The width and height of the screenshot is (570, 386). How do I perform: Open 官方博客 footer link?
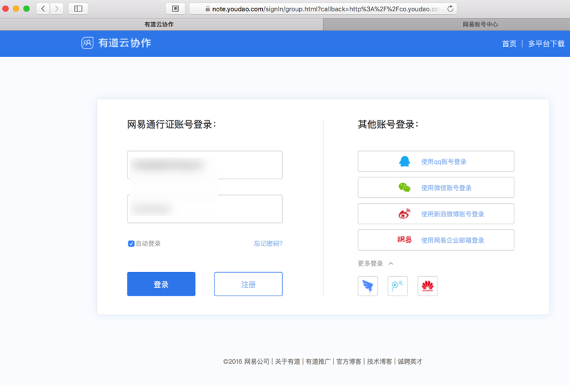pyautogui.click(x=348, y=361)
